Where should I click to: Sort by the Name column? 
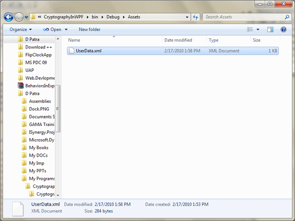pyautogui.click(x=114, y=40)
